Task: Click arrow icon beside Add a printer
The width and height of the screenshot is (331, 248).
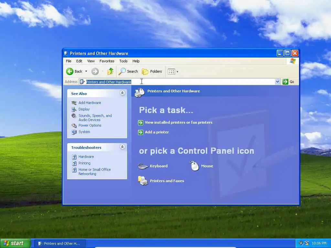Action: (x=141, y=132)
